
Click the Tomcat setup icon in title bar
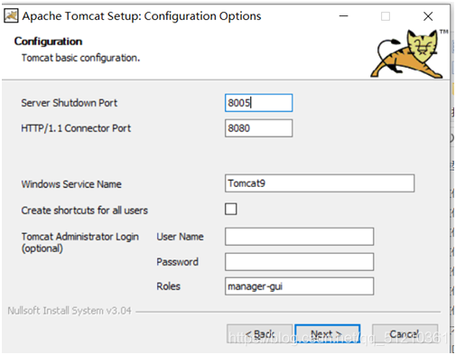11,16
